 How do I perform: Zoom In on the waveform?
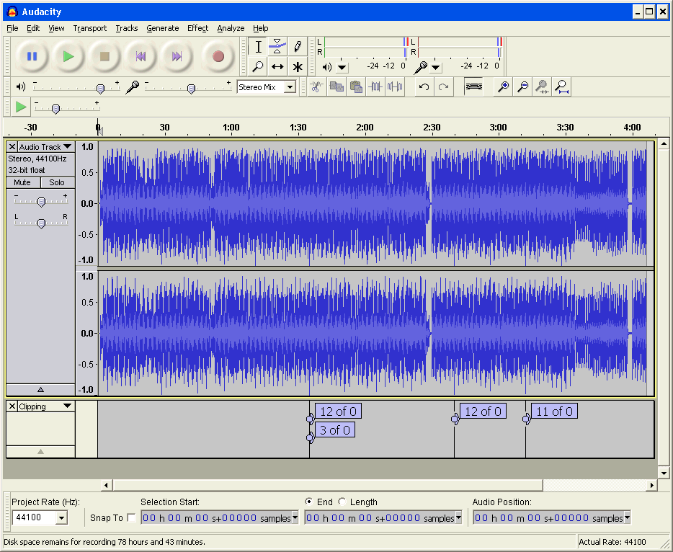point(503,87)
